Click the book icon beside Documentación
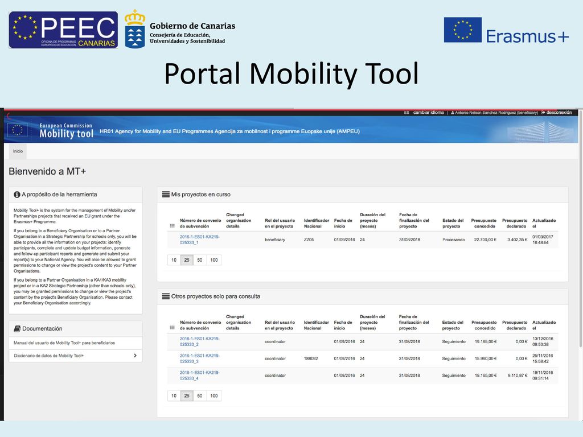 pos(17,328)
